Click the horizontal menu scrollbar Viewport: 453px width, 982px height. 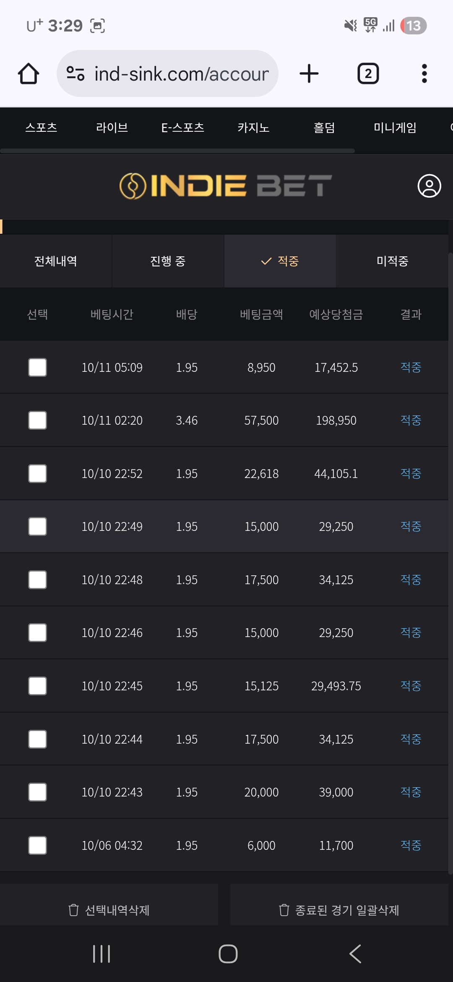pyautogui.click(x=177, y=151)
